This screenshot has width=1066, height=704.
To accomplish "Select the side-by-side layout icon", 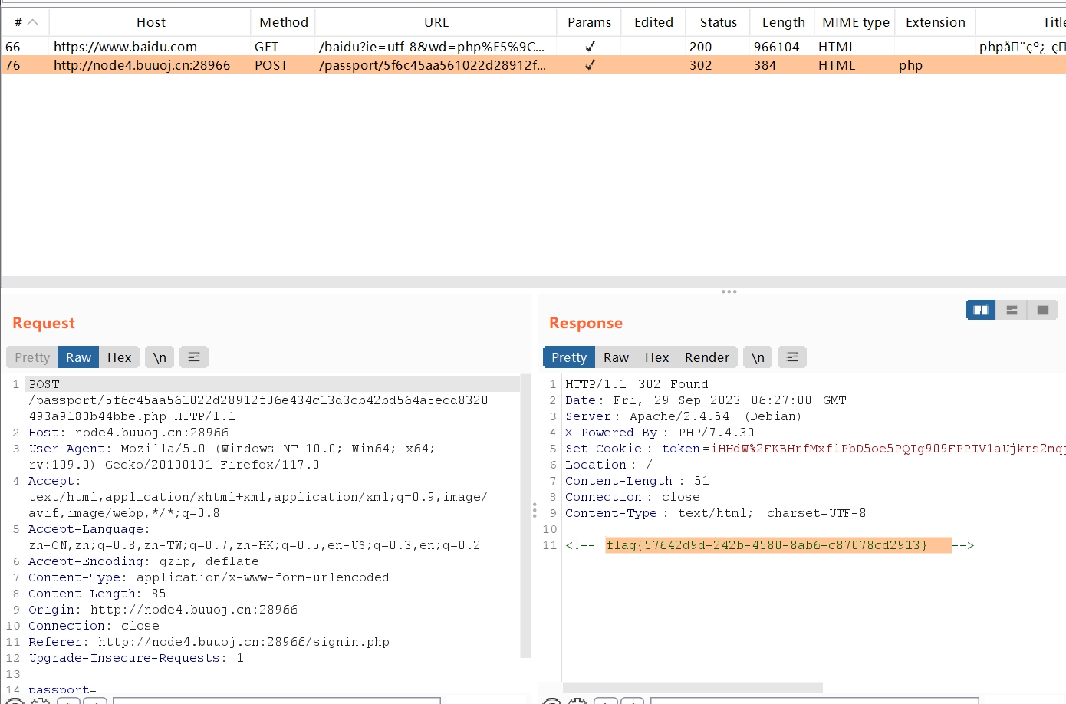I will [980, 310].
